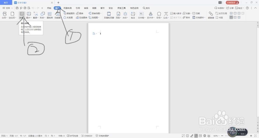This screenshot has height=138, width=259.
Task: Switch to the 首页 home page tab
Action: (6, 3)
